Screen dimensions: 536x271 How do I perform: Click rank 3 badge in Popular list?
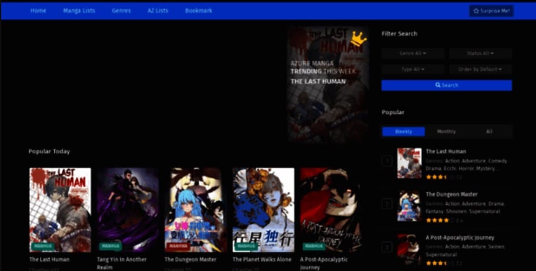click(x=387, y=247)
